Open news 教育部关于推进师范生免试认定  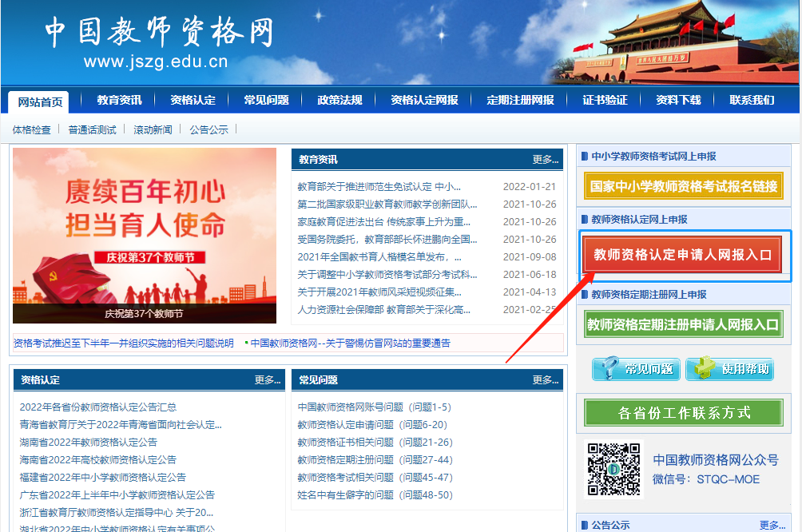tap(379, 187)
